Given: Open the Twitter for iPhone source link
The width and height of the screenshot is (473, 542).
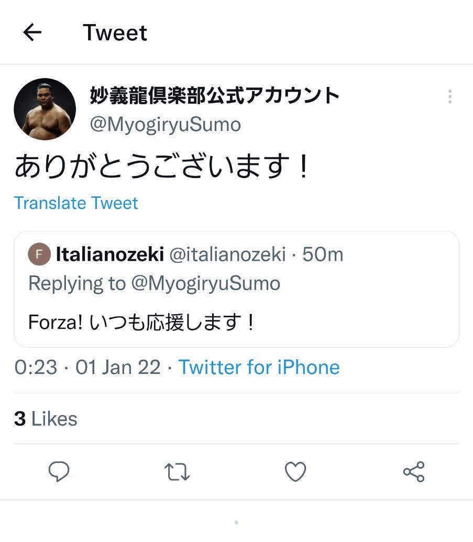Looking at the screenshot, I should point(259,367).
